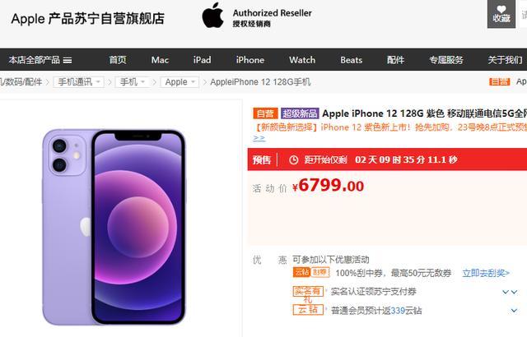
Task: Click the purple iPhone 12 product image
Action: [114, 227]
